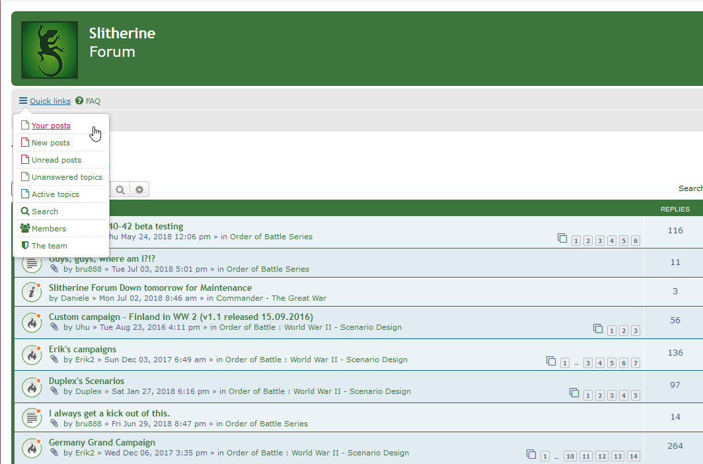Select The team menu entry
This screenshot has height=464, width=703.
[50, 246]
